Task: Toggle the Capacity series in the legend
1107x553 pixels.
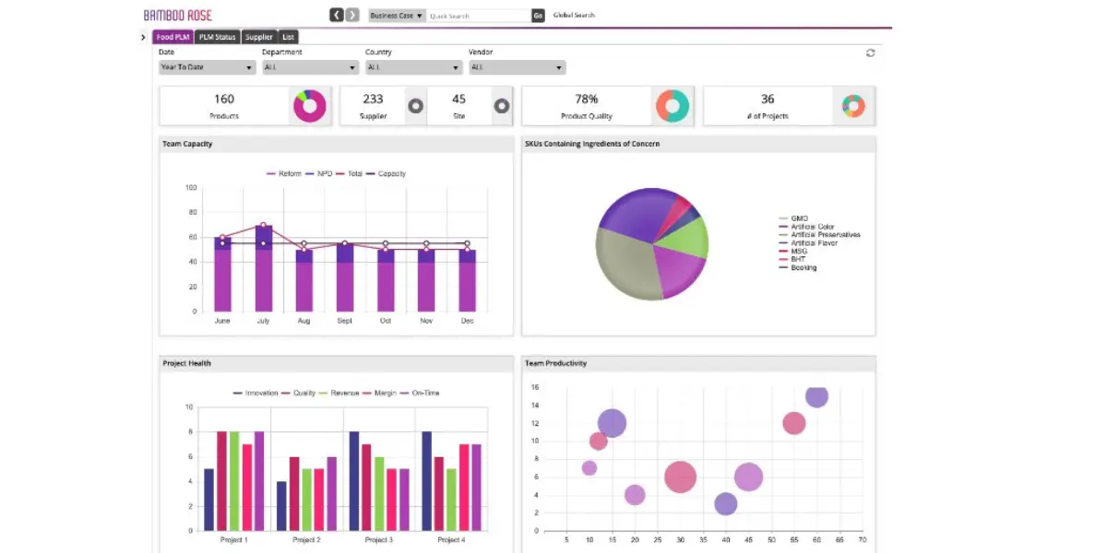Action: [x=387, y=173]
